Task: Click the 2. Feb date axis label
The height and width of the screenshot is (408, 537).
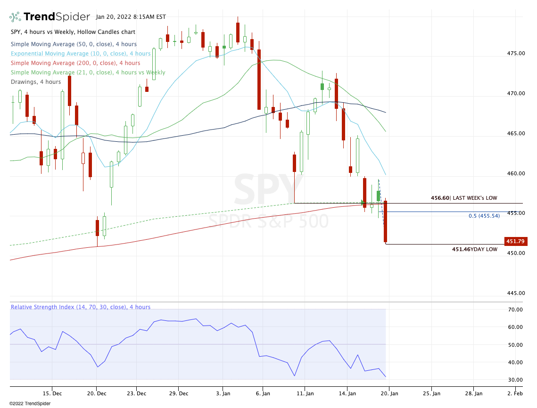Action: (515, 393)
